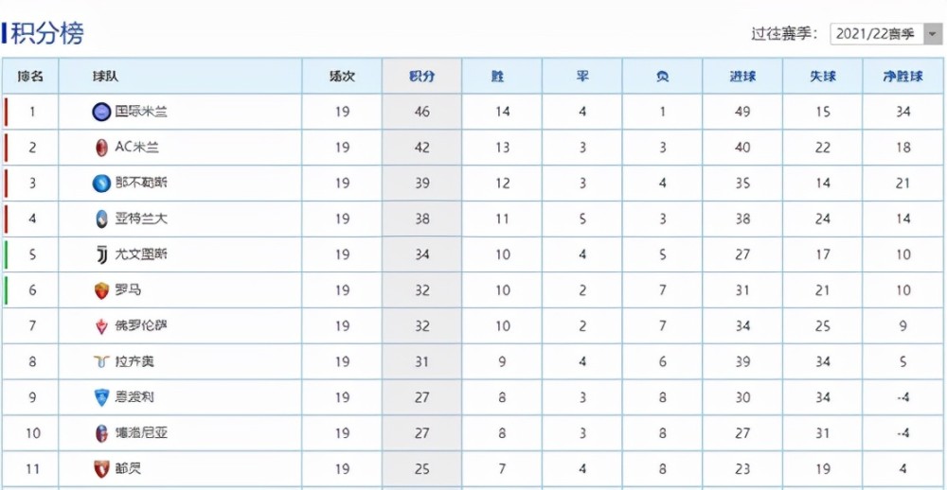This screenshot has width=947, height=490.
Task: Expand past seasons list via arrow
Action: pyautogui.click(x=929, y=34)
